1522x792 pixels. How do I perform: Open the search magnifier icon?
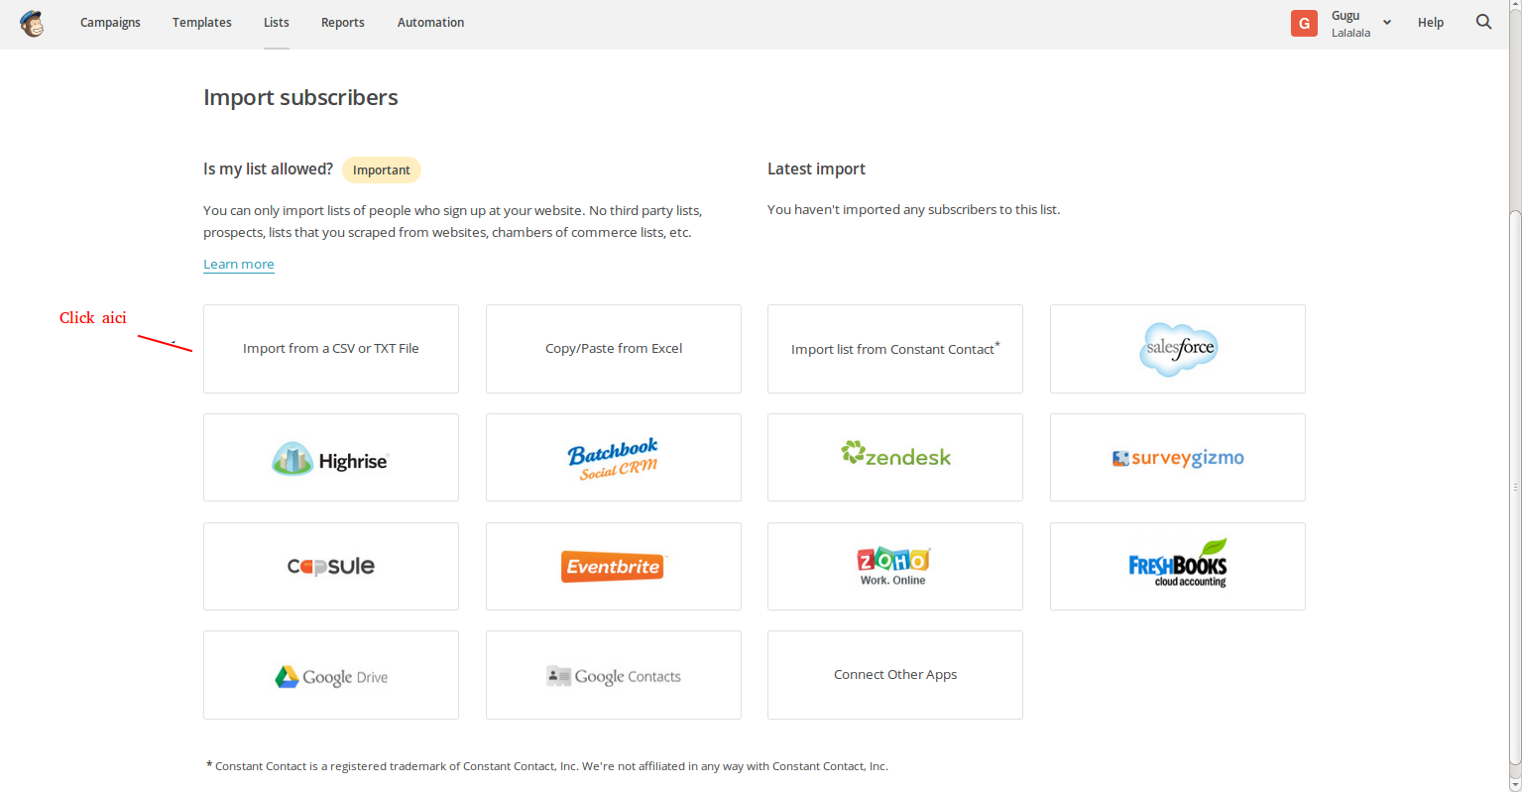(x=1483, y=22)
